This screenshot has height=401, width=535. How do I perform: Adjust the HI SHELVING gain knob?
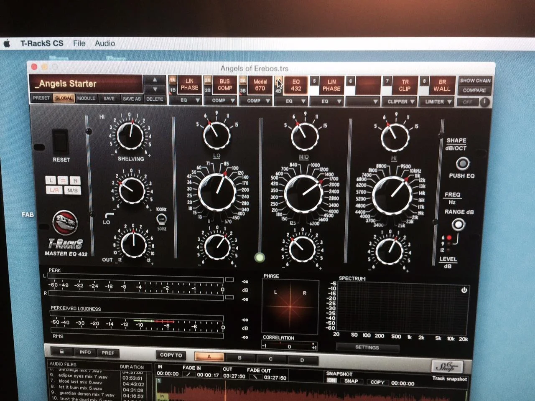[130, 135]
